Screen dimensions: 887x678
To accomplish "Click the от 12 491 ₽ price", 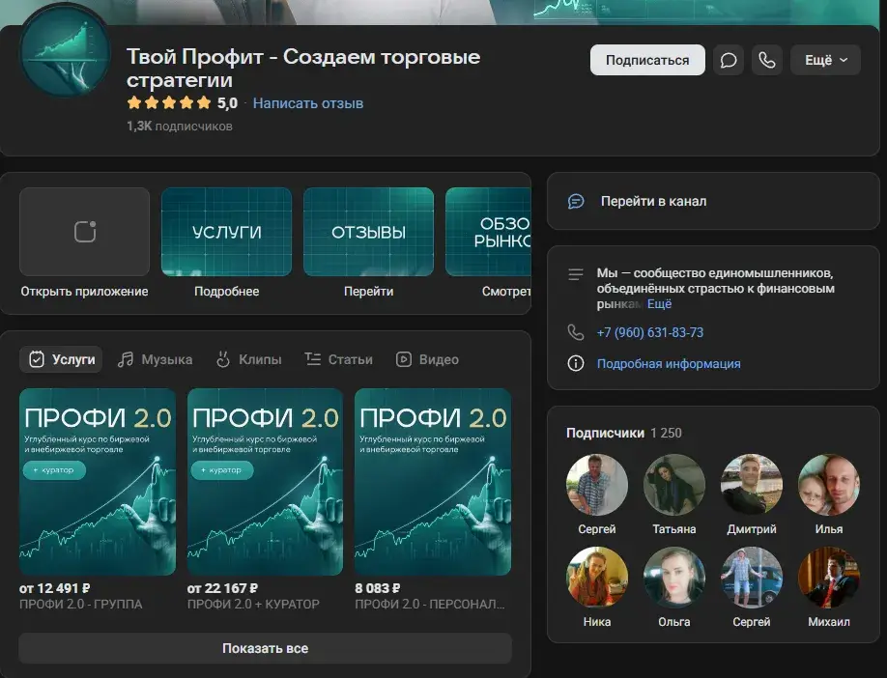I will click(54, 588).
